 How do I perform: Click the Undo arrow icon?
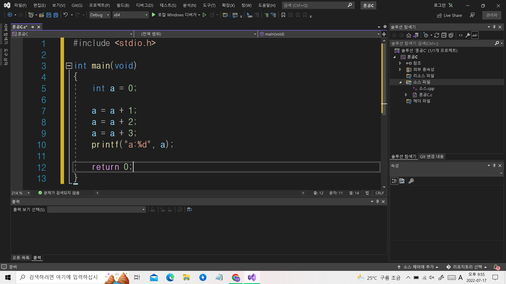(65, 15)
